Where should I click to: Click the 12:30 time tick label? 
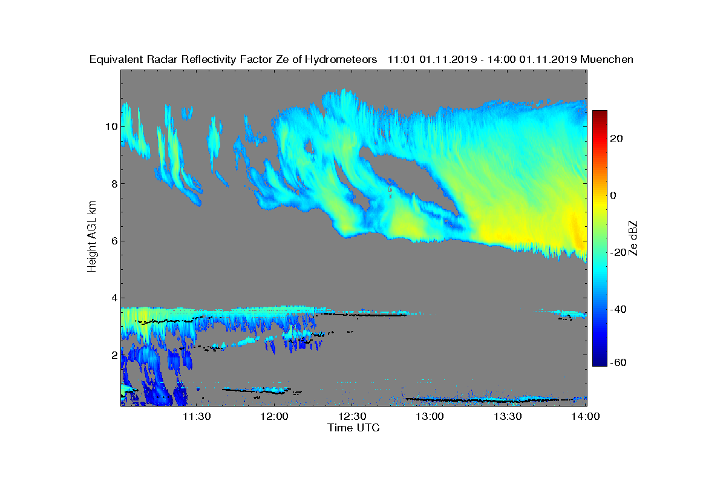click(353, 416)
